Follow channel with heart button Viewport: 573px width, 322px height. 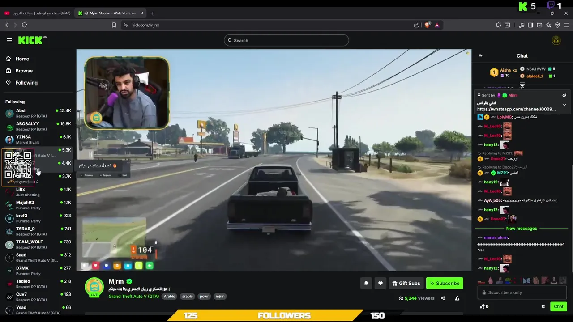(381, 283)
